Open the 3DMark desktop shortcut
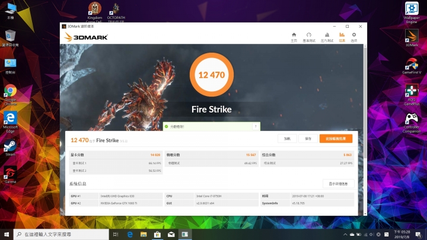 click(412, 38)
